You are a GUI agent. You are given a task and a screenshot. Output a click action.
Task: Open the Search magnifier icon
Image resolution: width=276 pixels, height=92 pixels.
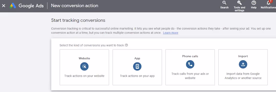pyautogui.click(x=224, y=3)
